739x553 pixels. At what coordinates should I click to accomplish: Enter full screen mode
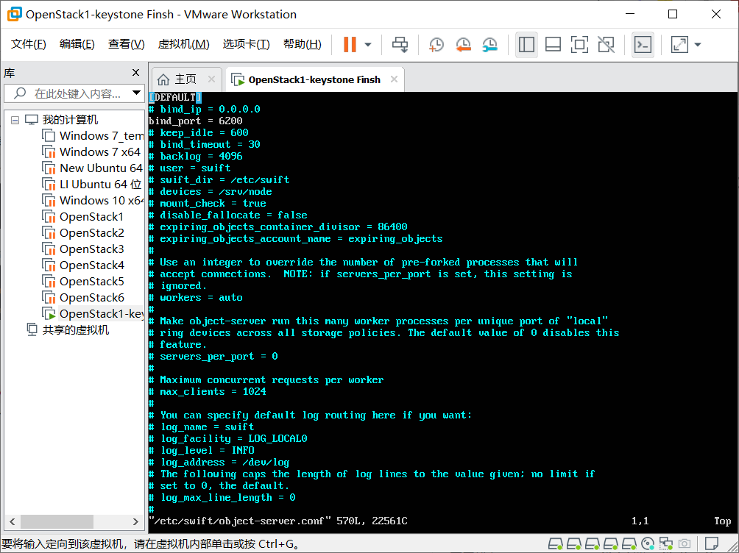(579, 45)
